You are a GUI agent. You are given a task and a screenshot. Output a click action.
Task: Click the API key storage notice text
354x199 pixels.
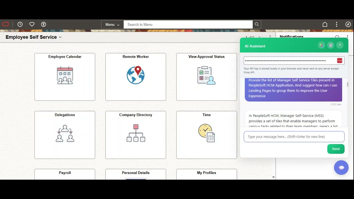pyautogui.click(x=291, y=70)
